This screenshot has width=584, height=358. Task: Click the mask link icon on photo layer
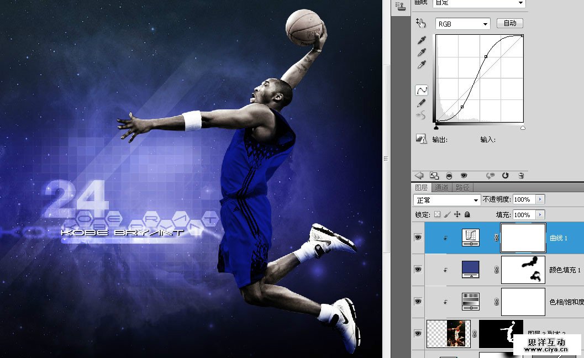pyautogui.click(x=474, y=334)
